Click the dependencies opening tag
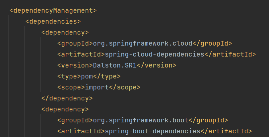Viewport: 269px width, 137px height. (x=53, y=22)
